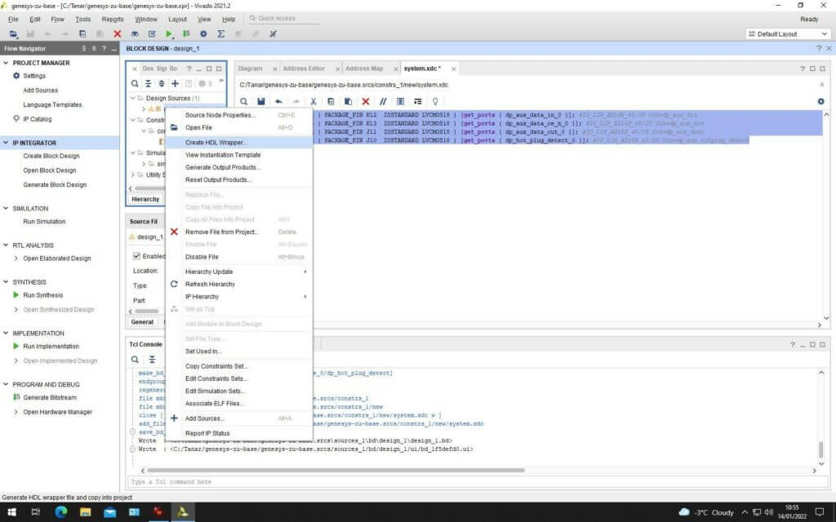The image size is (836, 522).
Task: Open search with the magnifier in the Sources panel
Action: [136, 84]
